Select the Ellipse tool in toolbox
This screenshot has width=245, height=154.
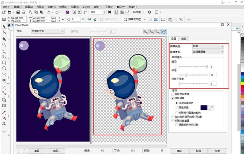[x=4, y=68]
